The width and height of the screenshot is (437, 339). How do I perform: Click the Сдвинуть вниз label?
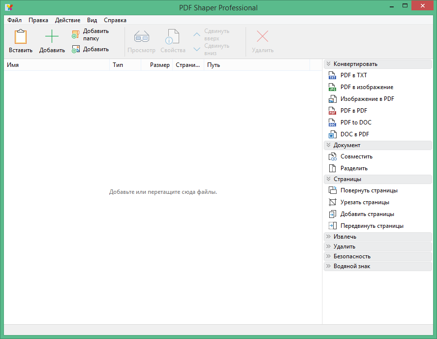[x=217, y=49]
